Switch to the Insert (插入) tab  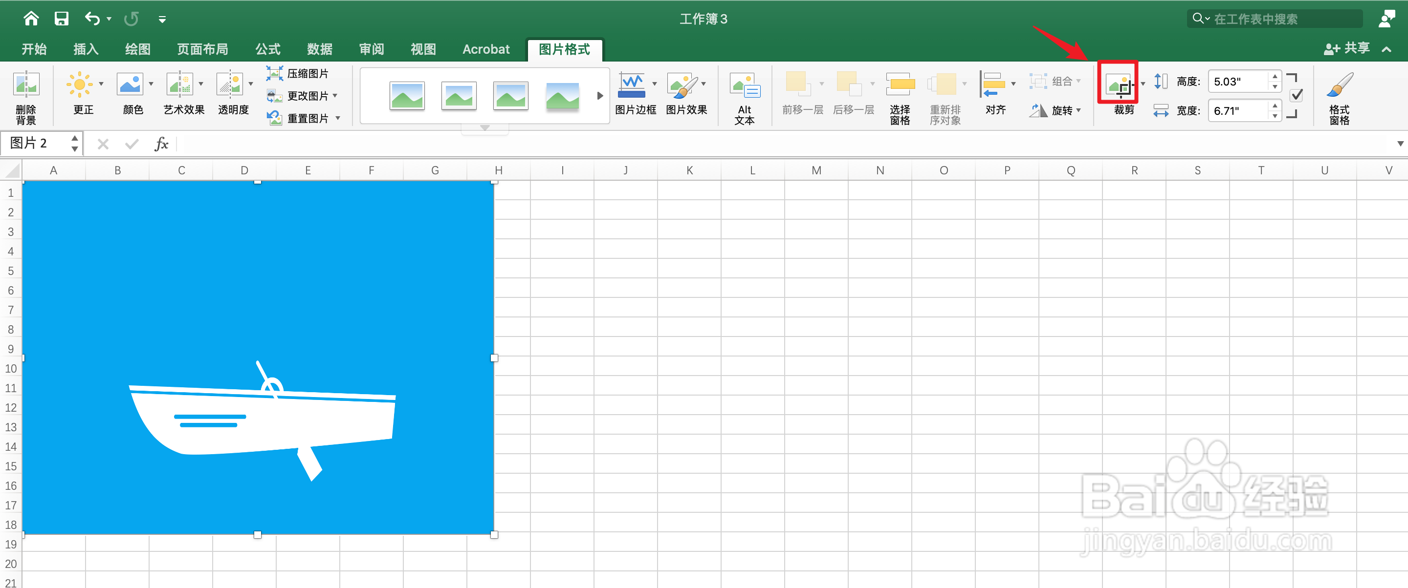click(x=86, y=49)
